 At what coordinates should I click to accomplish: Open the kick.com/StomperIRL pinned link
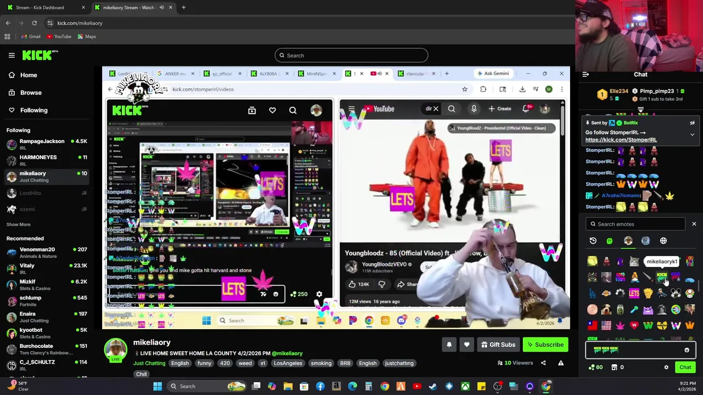[621, 140]
